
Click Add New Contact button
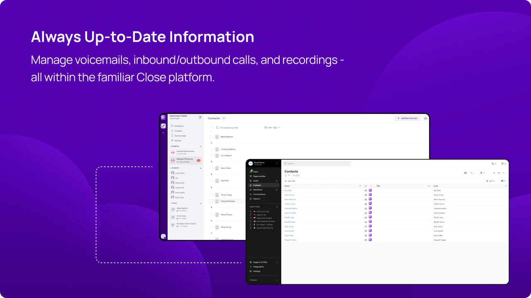[407, 118]
